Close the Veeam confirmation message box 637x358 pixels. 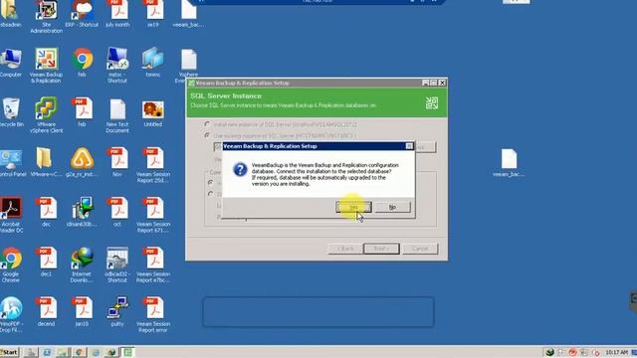[409, 146]
